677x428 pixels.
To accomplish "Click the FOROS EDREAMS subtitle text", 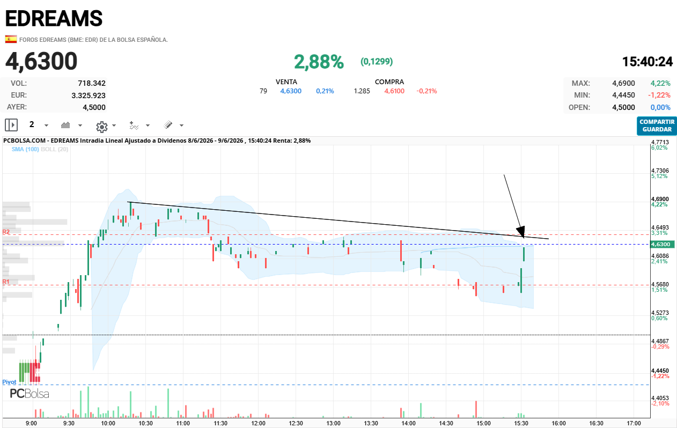I will click(93, 40).
